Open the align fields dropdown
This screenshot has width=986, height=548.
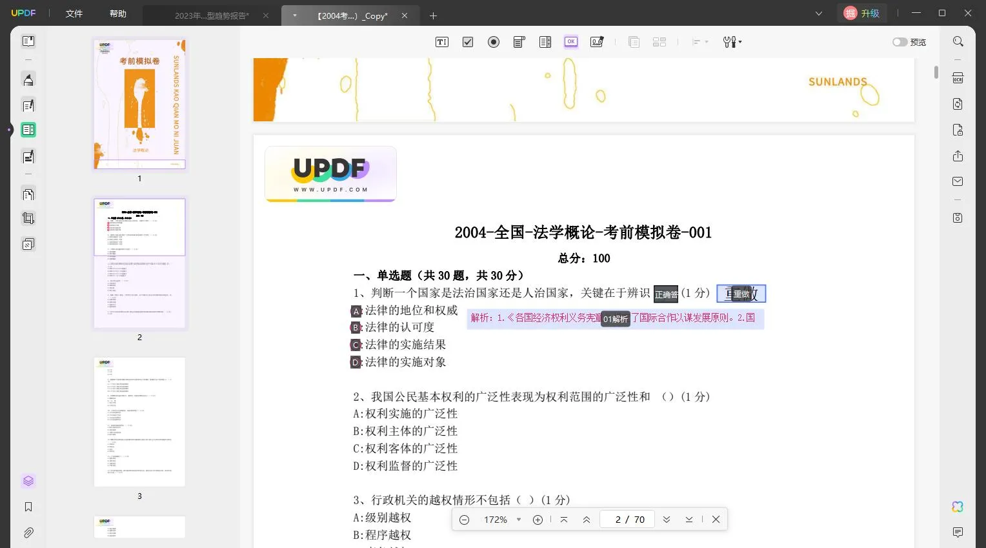700,42
